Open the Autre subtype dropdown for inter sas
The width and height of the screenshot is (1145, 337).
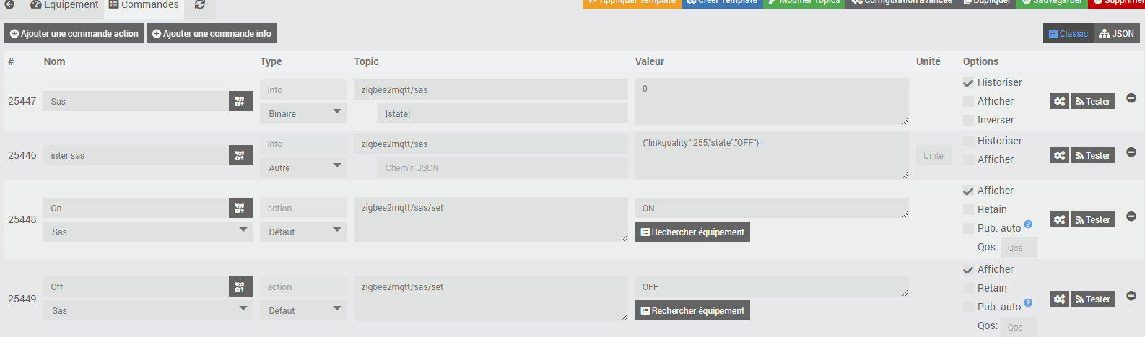pyautogui.click(x=303, y=168)
